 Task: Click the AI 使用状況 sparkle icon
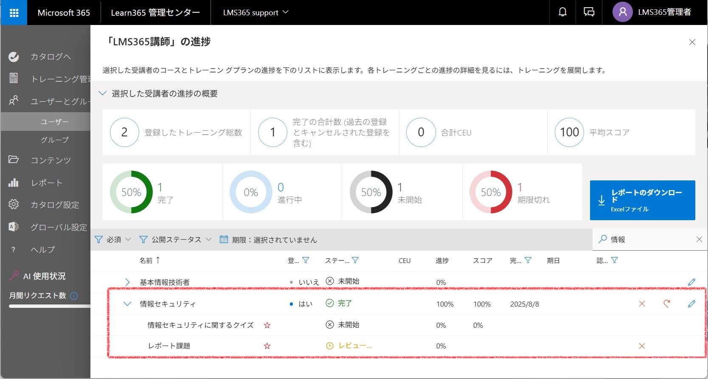click(x=14, y=275)
